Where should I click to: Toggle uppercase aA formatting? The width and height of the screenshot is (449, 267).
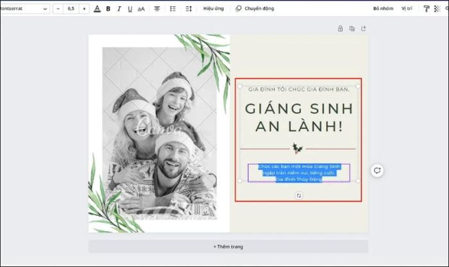(141, 9)
